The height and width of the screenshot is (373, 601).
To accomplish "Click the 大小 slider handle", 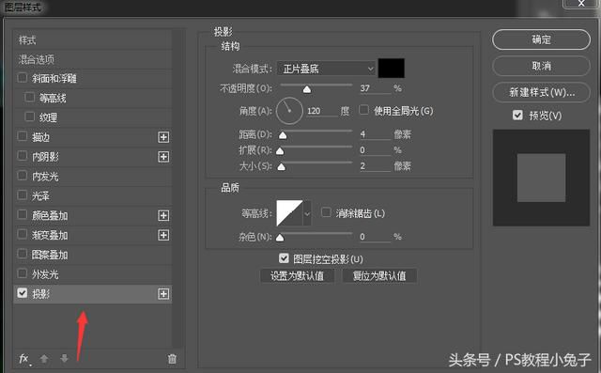I will 282,166.
